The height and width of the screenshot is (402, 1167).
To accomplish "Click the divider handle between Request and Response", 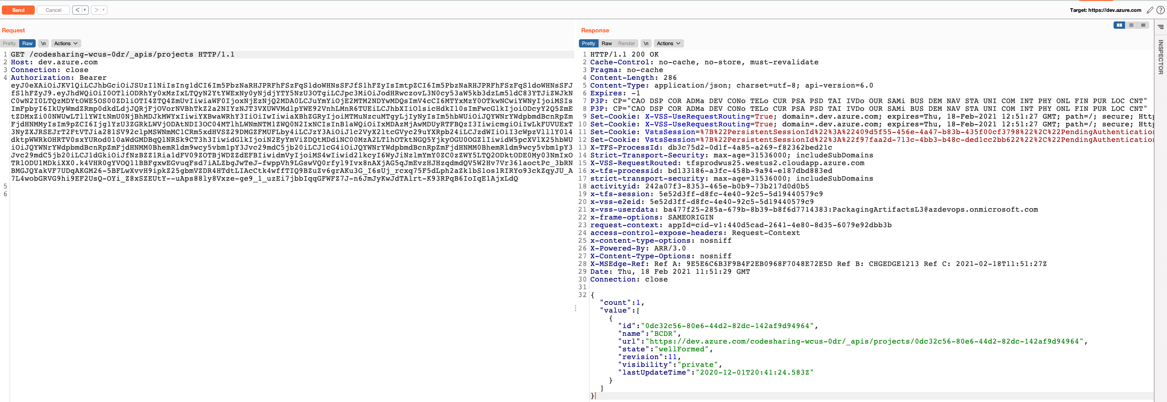I will tap(575, 308).
